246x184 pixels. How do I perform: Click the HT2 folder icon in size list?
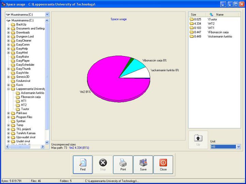pyautogui.click(x=191, y=24)
